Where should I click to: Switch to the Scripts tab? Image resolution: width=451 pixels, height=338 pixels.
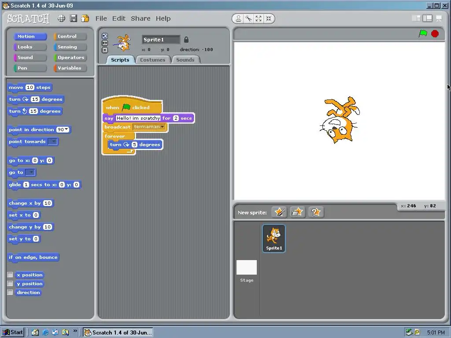tap(120, 60)
